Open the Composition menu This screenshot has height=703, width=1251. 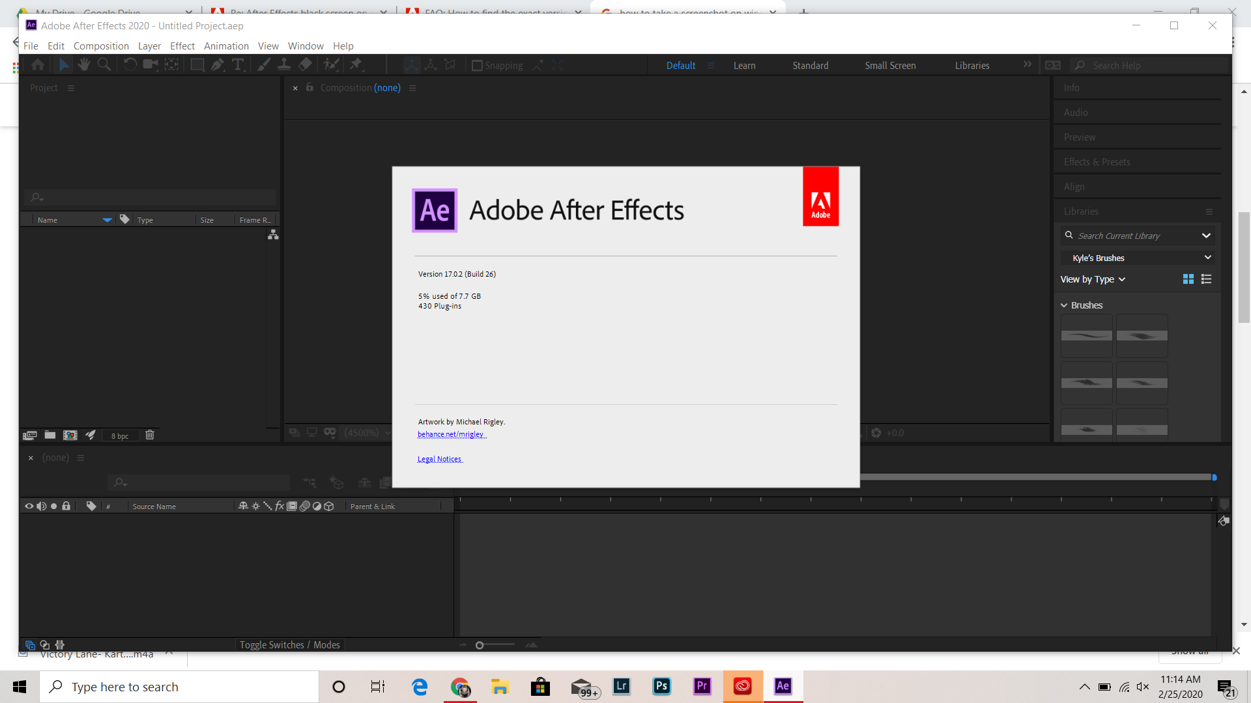[x=101, y=46]
